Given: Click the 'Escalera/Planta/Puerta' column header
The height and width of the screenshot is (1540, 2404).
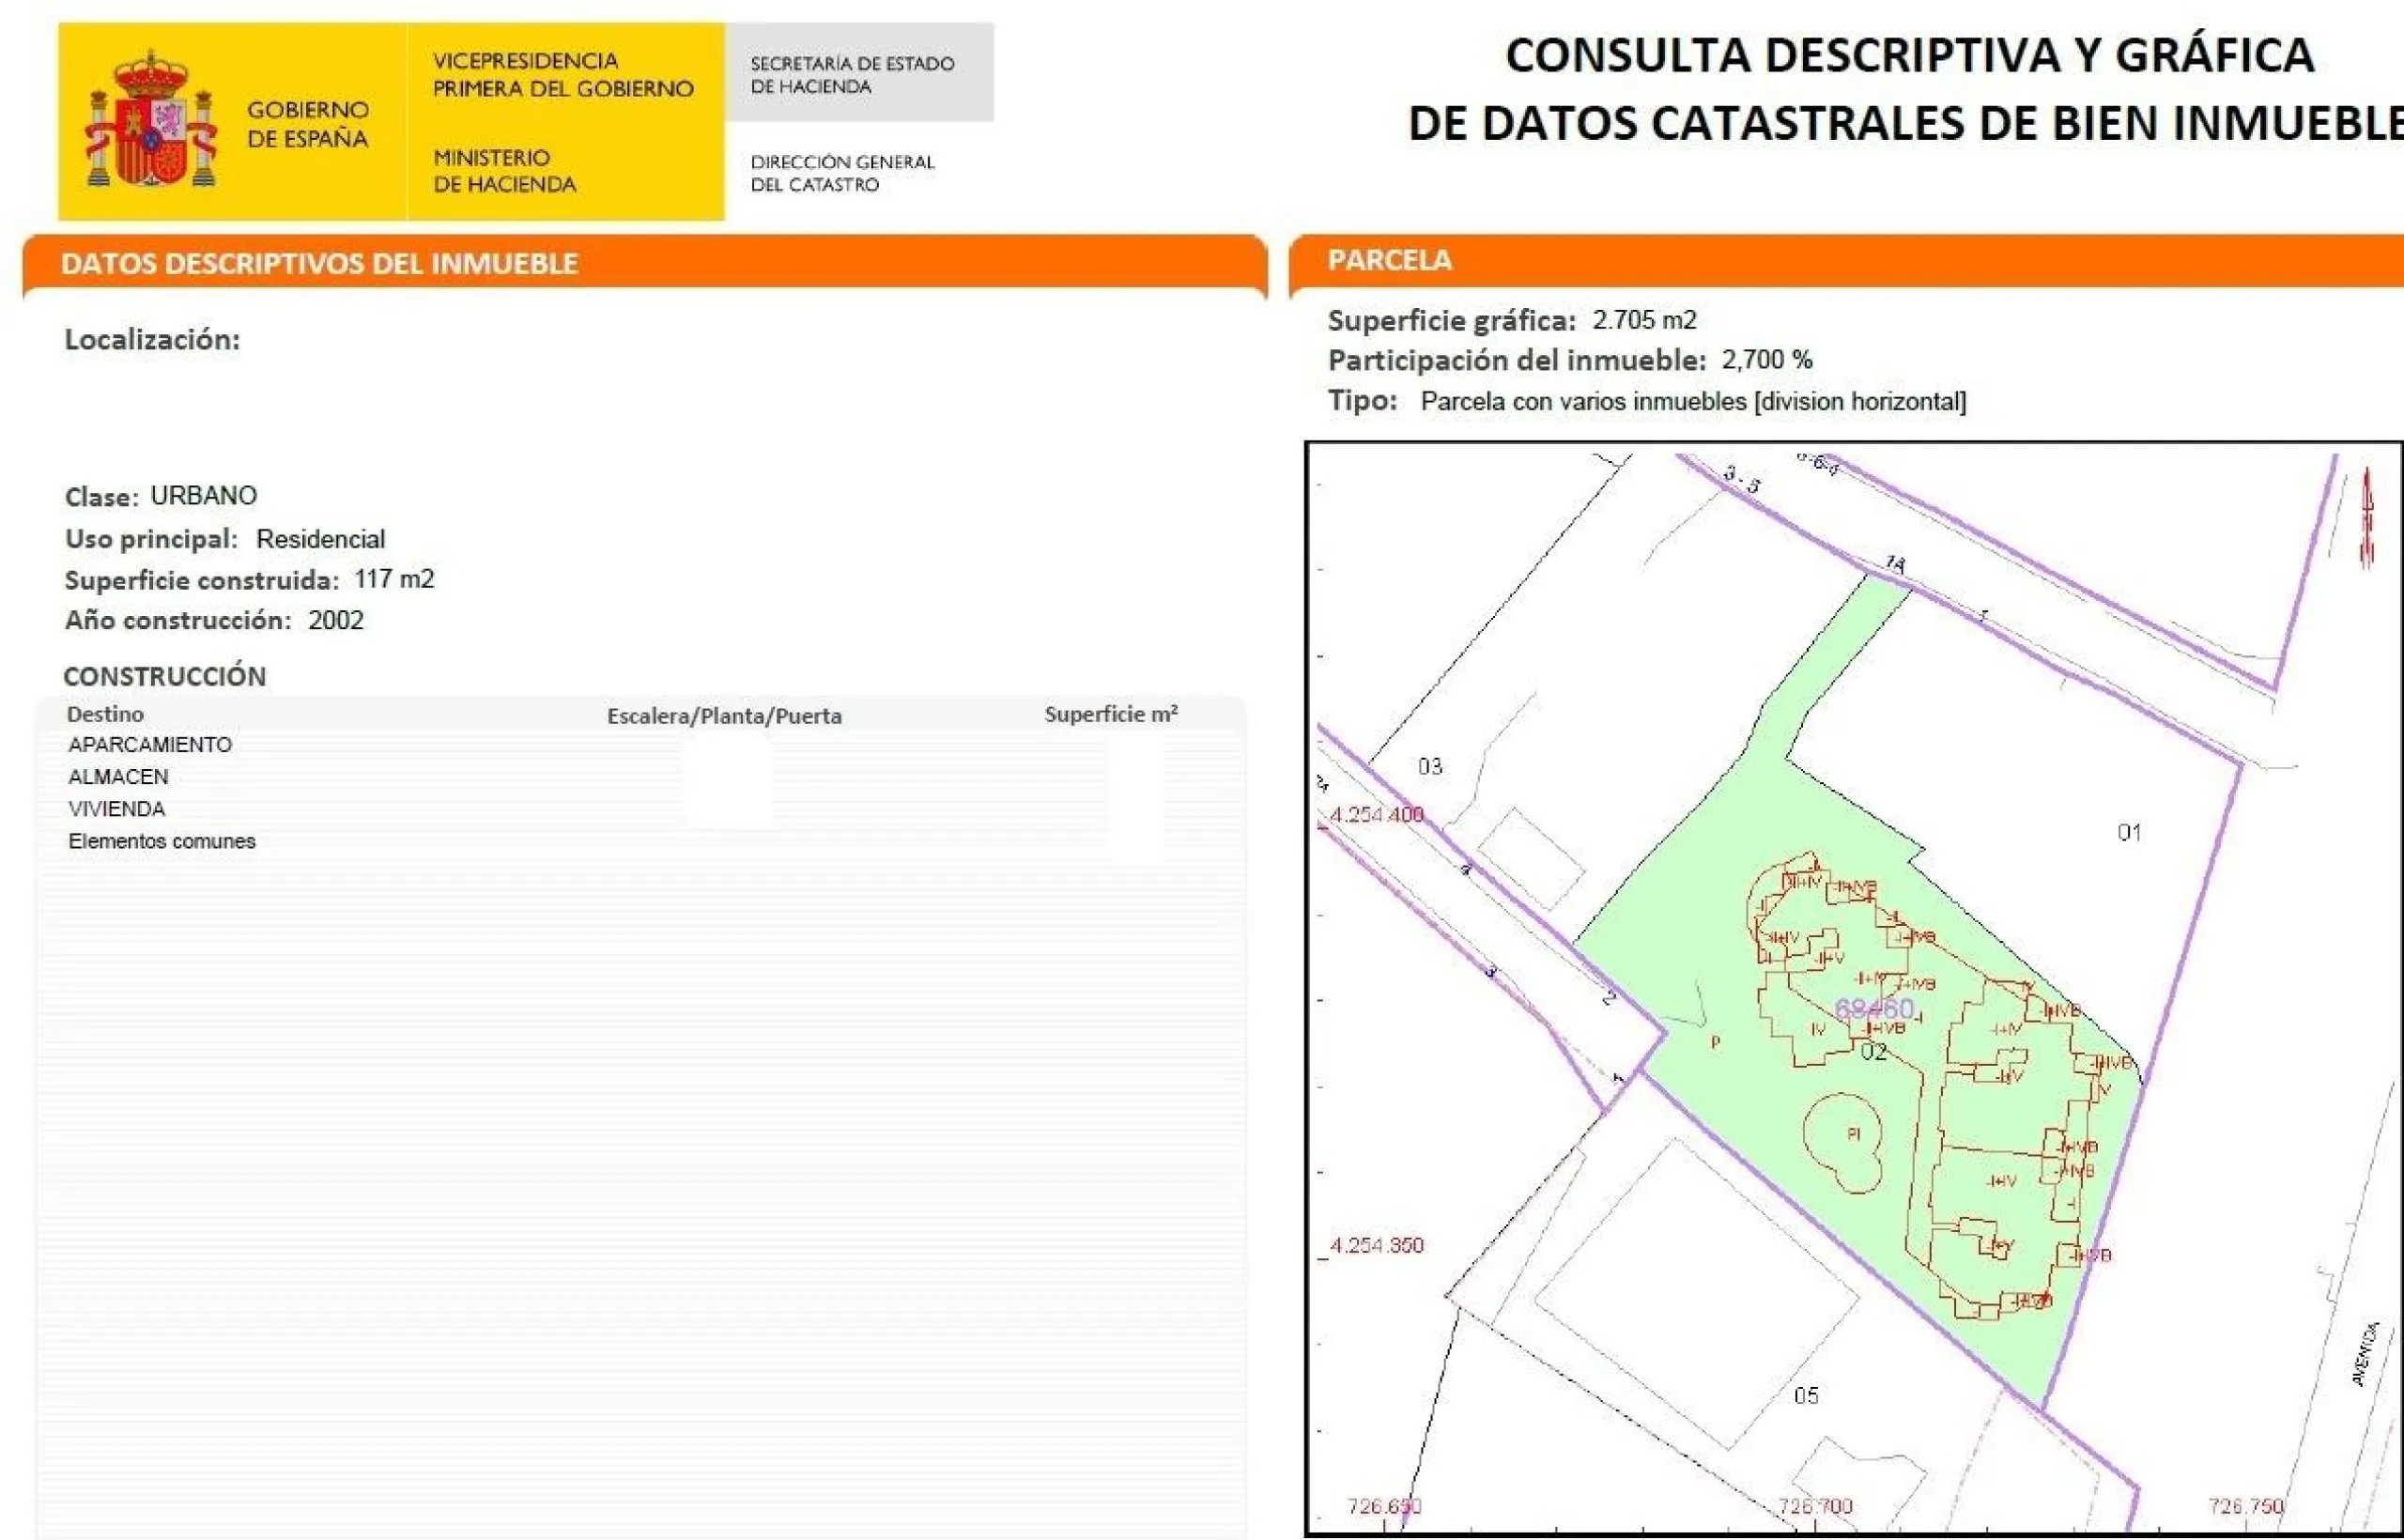Looking at the screenshot, I should [724, 716].
